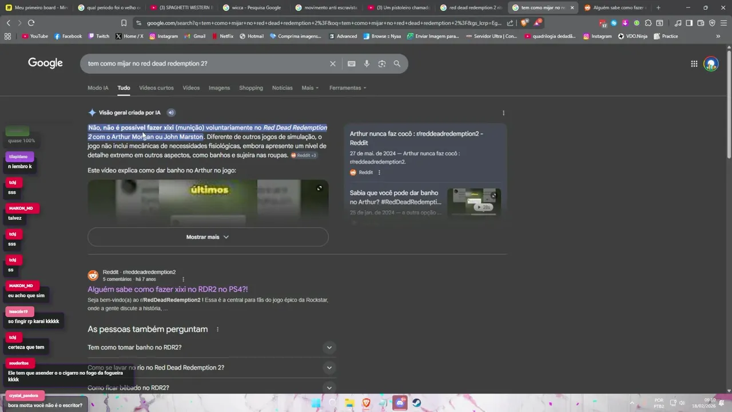The width and height of the screenshot is (732, 412).
Task: Click inside the Google search input field
Action: click(x=206, y=64)
